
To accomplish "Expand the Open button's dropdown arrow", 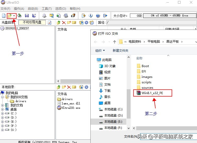I will point(14,16).
